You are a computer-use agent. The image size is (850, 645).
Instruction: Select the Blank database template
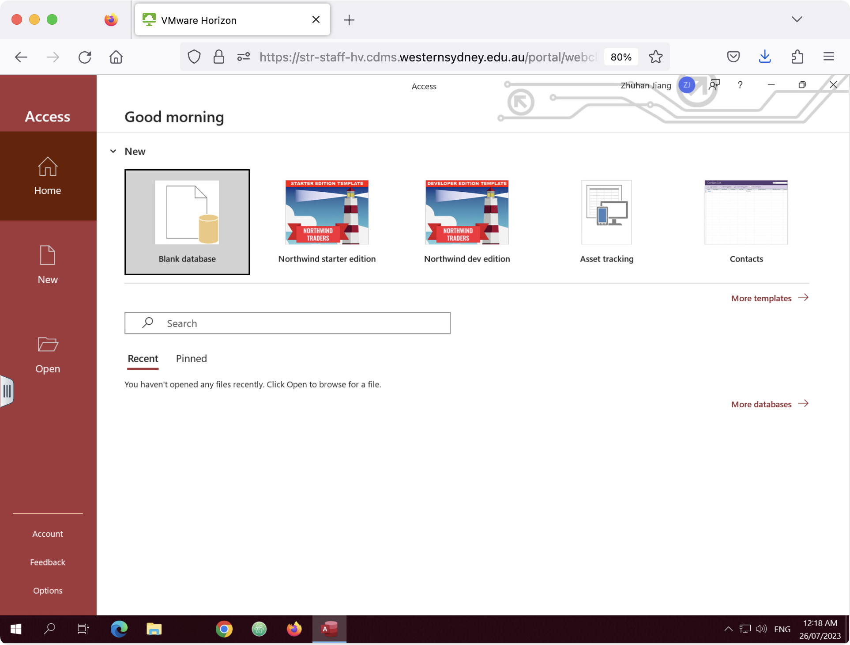pyautogui.click(x=187, y=222)
